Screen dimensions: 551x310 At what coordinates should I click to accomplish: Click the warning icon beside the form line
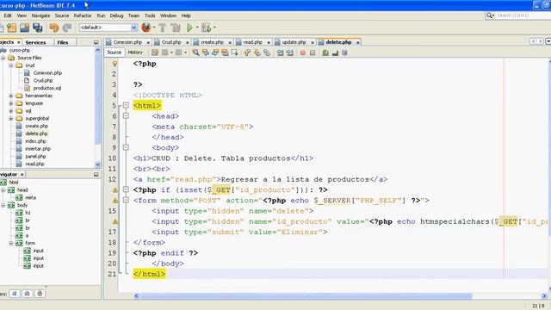115,201
